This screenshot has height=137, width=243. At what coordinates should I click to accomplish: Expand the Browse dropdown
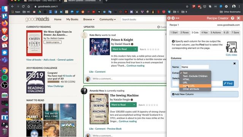point(89,19)
